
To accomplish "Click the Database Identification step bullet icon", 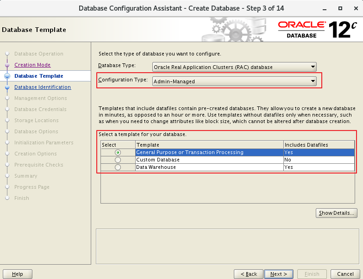I will [x=7, y=87].
